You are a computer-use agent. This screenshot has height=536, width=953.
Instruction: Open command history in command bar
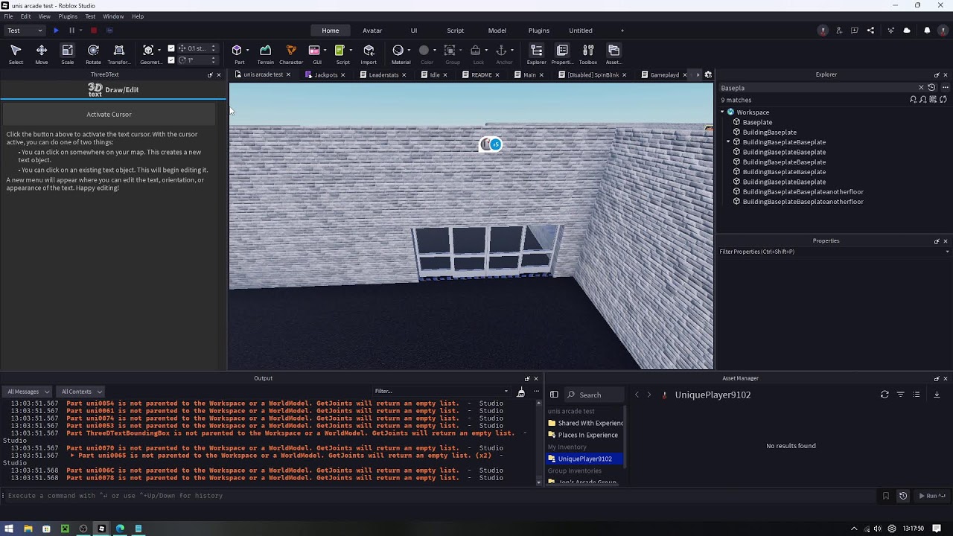[903, 496]
